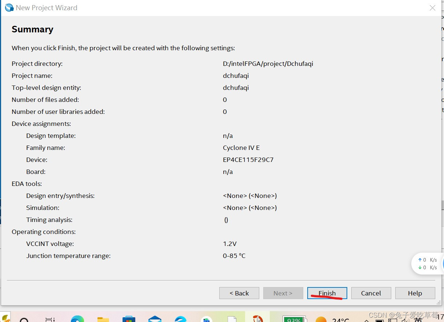
Task: Open Help for the wizard
Action: 415,293
